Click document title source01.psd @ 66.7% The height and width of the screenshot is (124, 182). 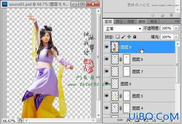38,4
